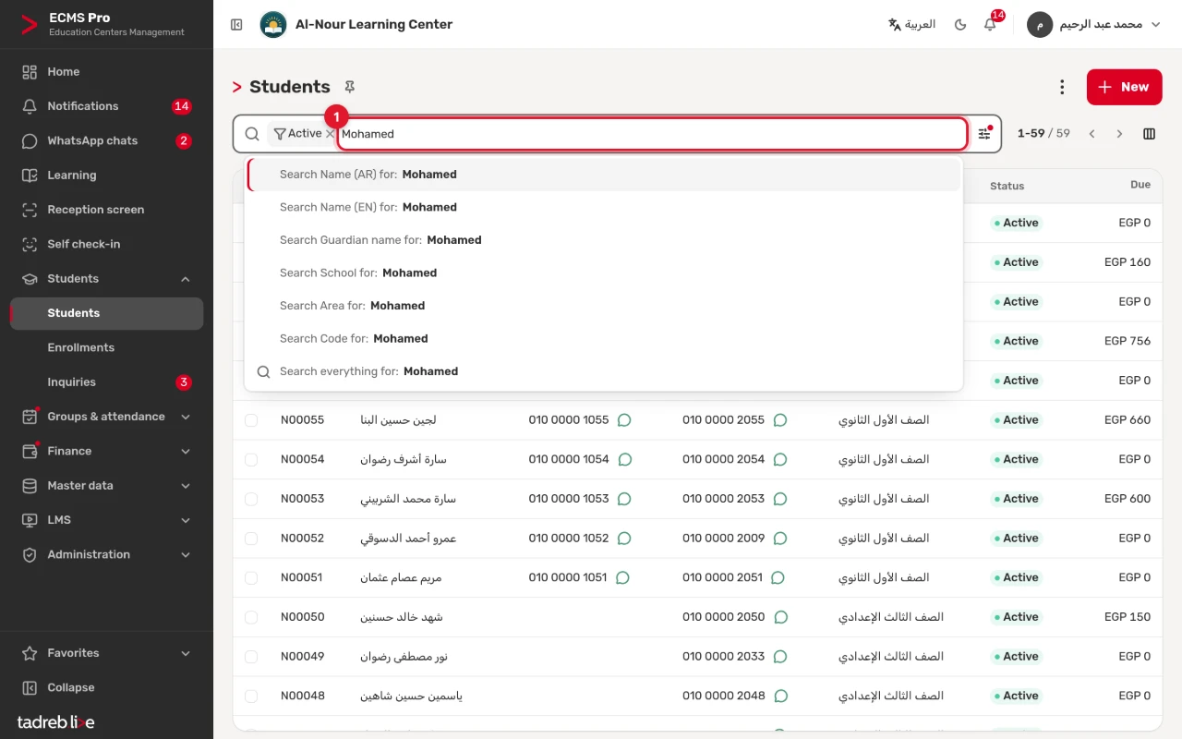Toggle the sidebar panel icon
Screen dimensions: 1182x739
tap(236, 25)
